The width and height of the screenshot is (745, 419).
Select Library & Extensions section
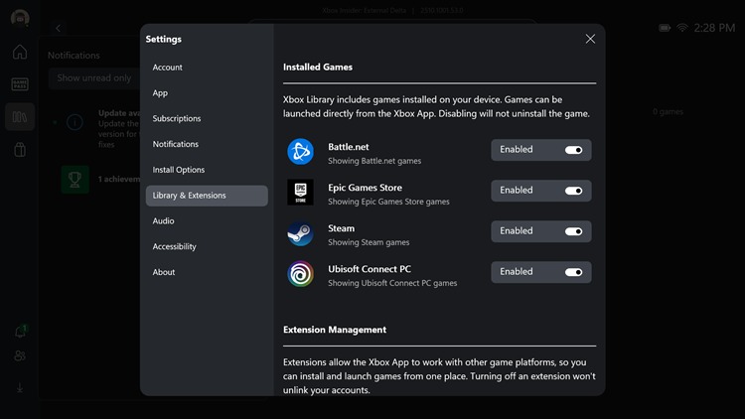[x=207, y=196]
